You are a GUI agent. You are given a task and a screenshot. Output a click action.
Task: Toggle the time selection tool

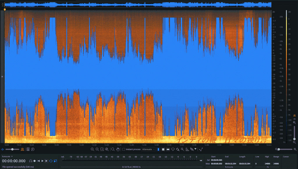[x=158, y=149]
